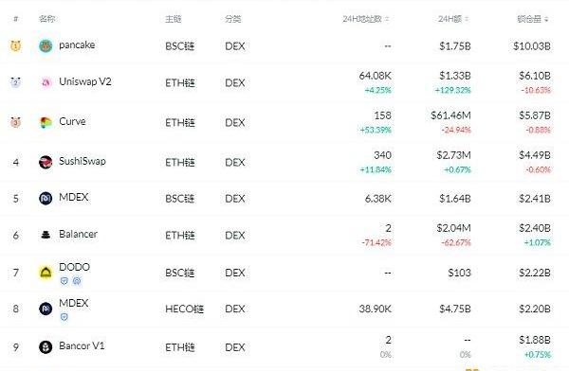This screenshot has width=569, height=371.
Task: Open the SushiSwap project name link
Action: (x=83, y=161)
